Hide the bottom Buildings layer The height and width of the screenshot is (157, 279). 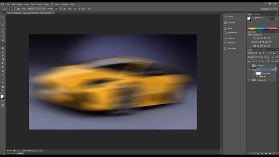tap(249, 80)
